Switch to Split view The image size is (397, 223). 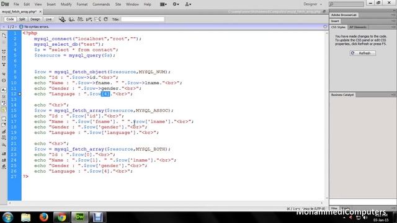coord(22,19)
